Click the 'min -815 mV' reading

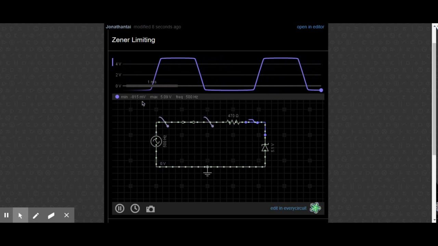pos(133,97)
